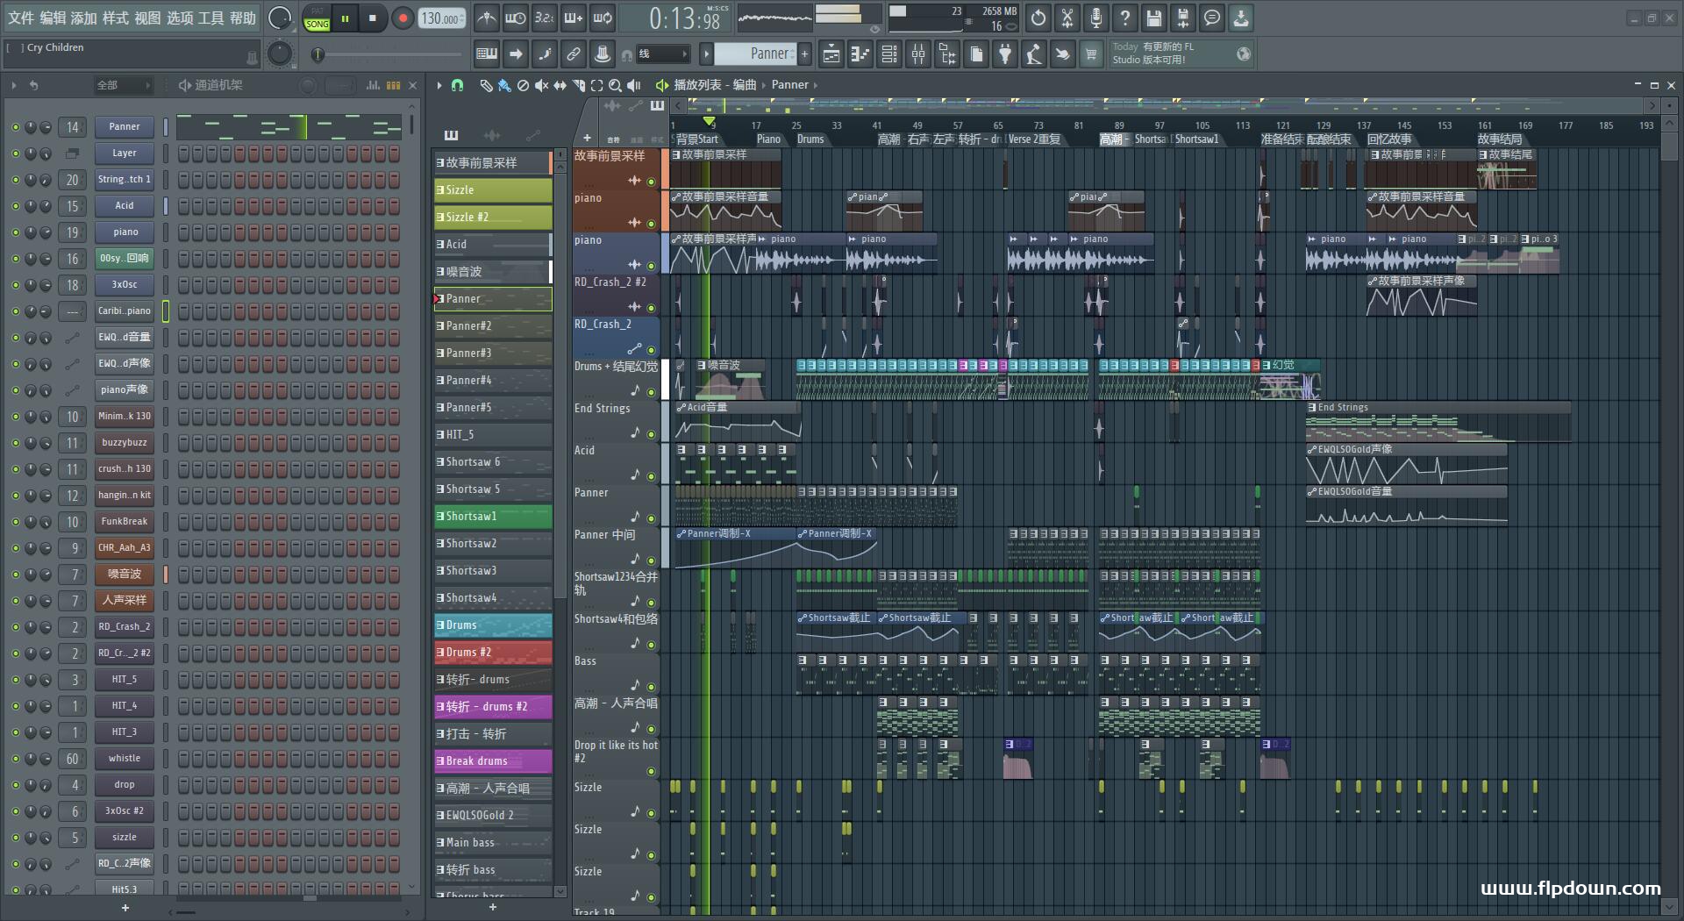Open the playlist view icon
The image size is (1684, 921).
[x=831, y=54]
